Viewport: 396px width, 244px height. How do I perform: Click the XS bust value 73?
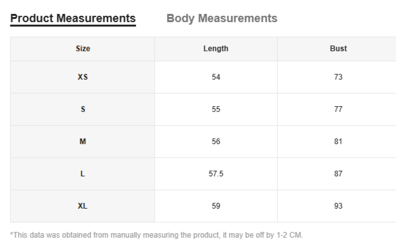click(x=338, y=77)
